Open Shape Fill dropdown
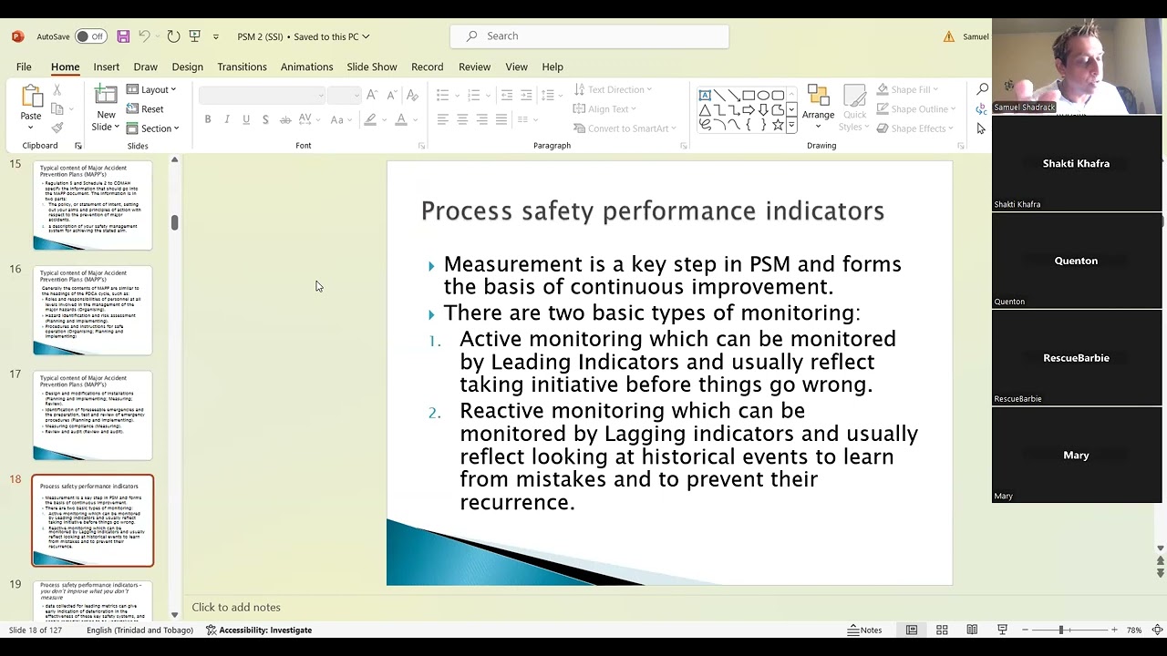Image resolution: width=1167 pixels, height=656 pixels. pos(907,89)
